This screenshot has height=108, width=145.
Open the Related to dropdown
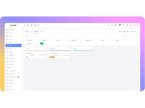click(47, 40)
